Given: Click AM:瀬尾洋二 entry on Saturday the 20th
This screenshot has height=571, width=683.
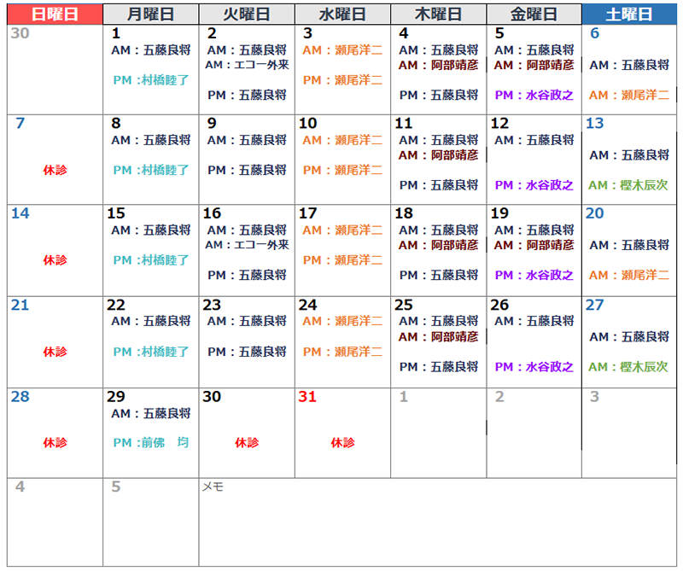Looking at the screenshot, I should coord(628,276).
